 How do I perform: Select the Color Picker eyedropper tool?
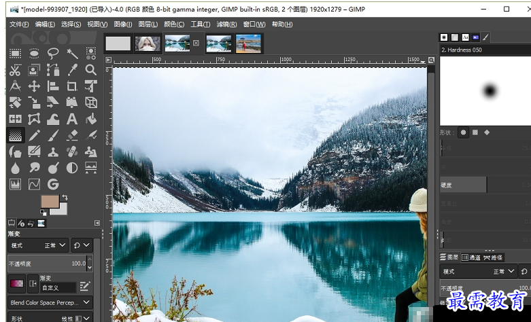(72, 70)
